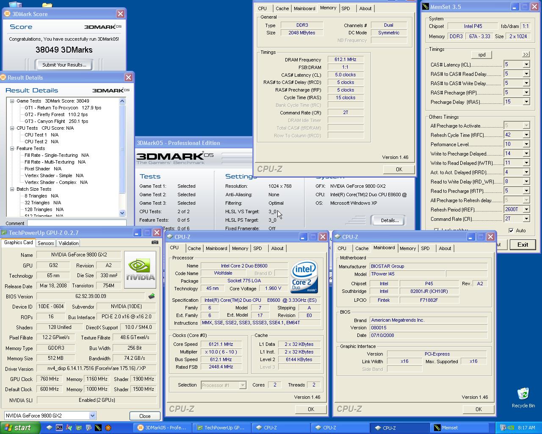Click the Close button in GPU-Z

pyautogui.click(x=145, y=416)
